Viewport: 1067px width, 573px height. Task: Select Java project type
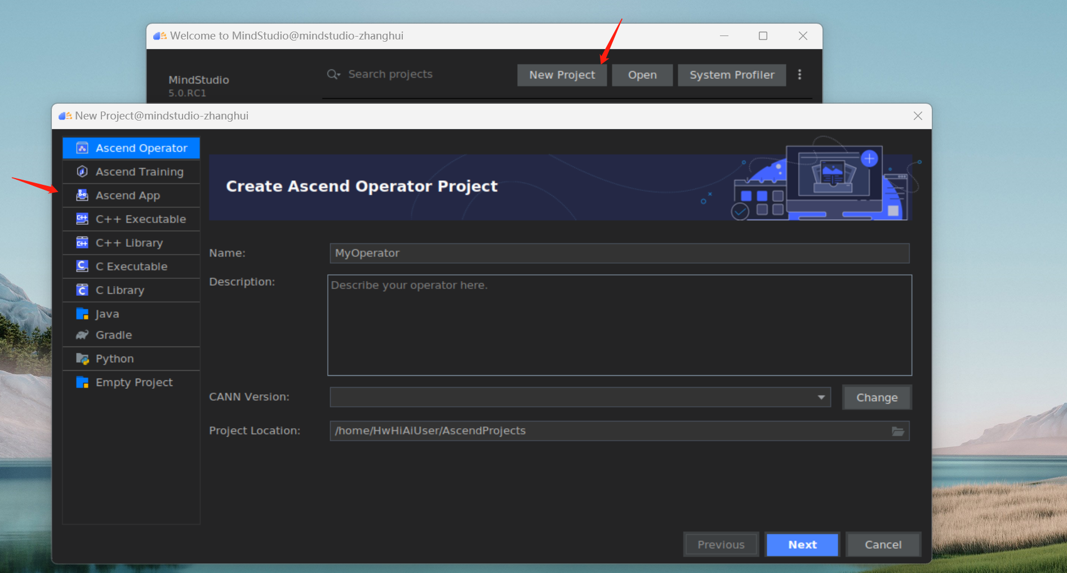(x=131, y=314)
